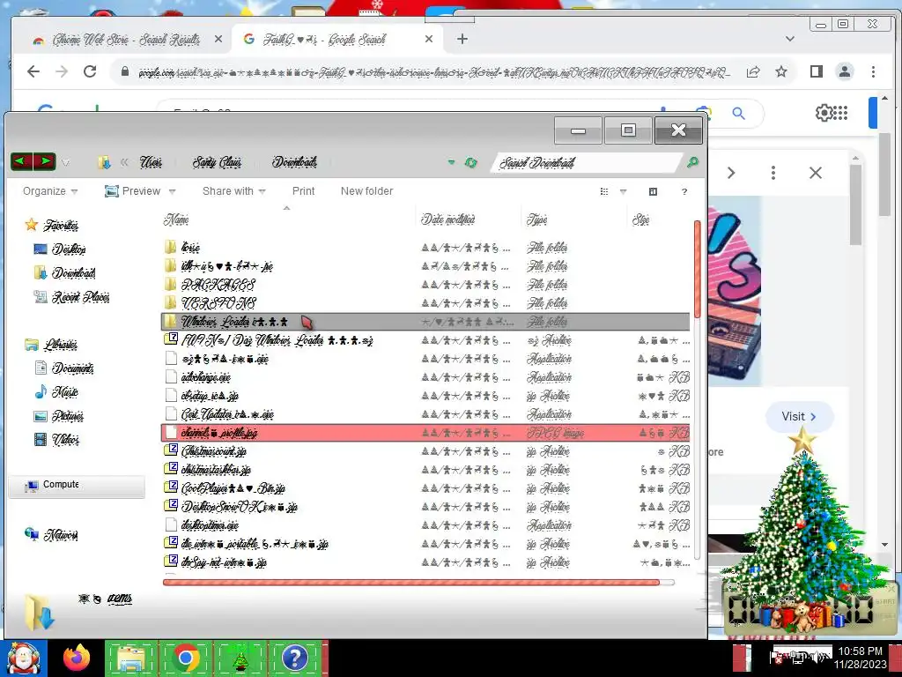Launch Firefox from the taskbar
This screenshot has height=677, width=902.
pos(77,658)
